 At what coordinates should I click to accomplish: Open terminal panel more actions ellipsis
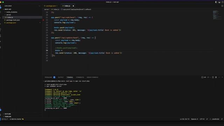coord(219,77)
